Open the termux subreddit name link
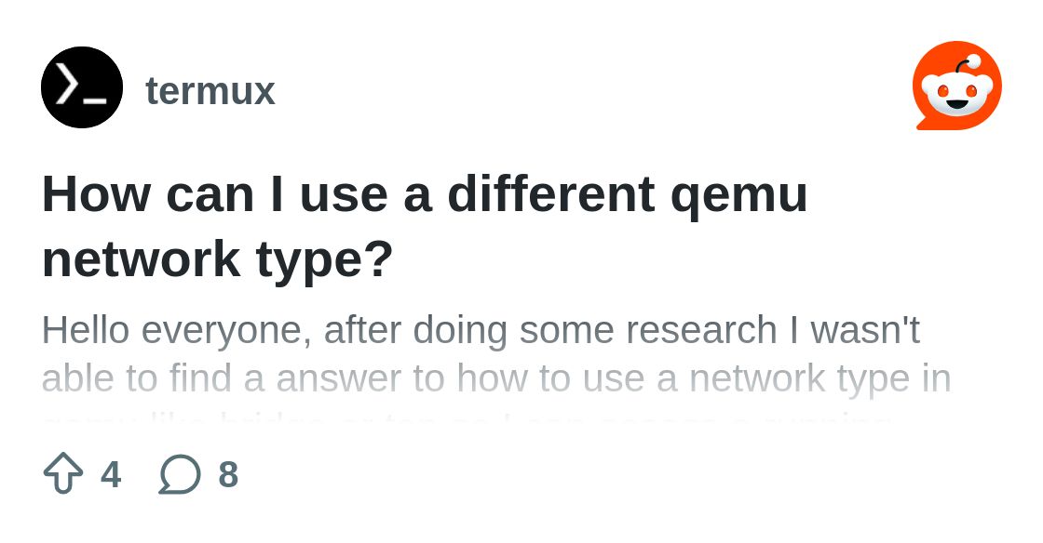The width and height of the screenshot is (1043, 543). pyautogui.click(x=210, y=91)
